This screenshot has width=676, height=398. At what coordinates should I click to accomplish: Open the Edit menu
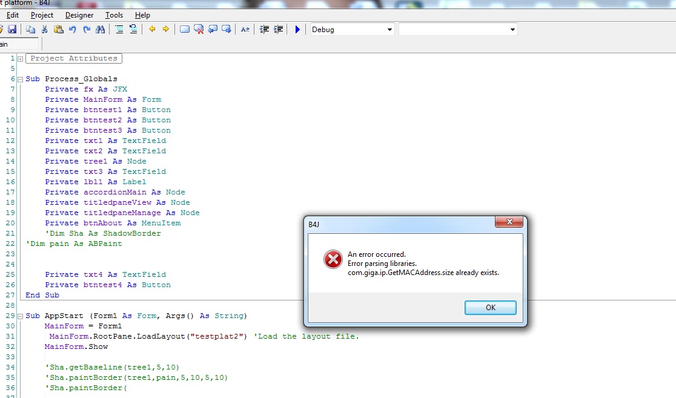pos(13,15)
